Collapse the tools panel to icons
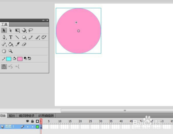173x134 pixels. tap(43, 20)
